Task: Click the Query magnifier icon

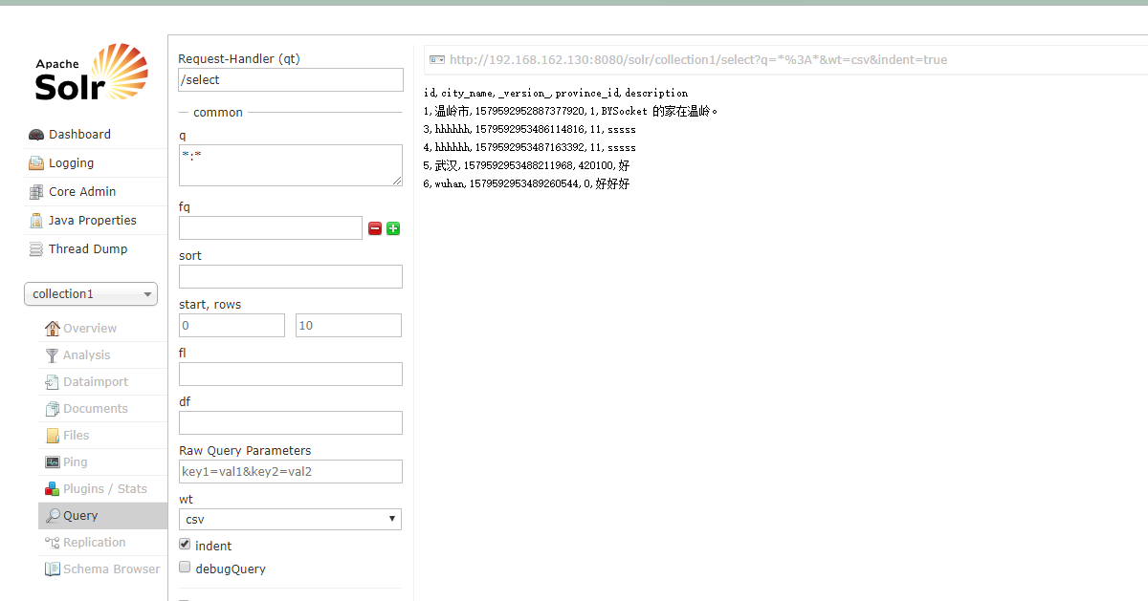Action: [x=53, y=516]
